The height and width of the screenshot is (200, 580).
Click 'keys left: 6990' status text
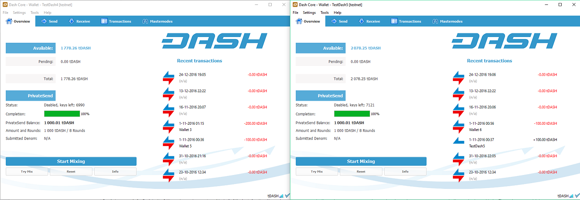(x=71, y=105)
